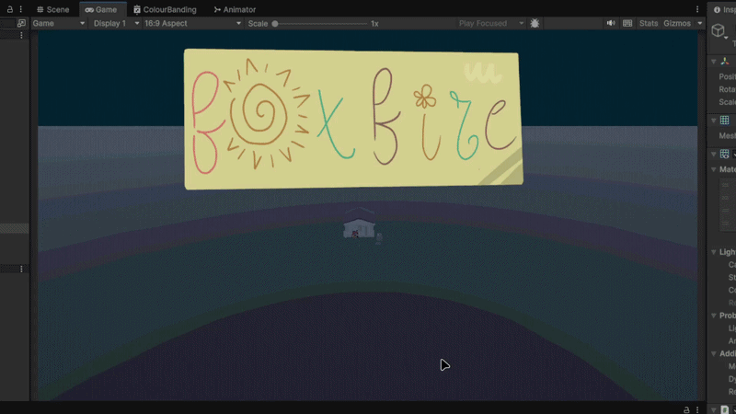Toggle the bug frame debugger icon
The height and width of the screenshot is (414, 736).
pyautogui.click(x=535, y=23)
